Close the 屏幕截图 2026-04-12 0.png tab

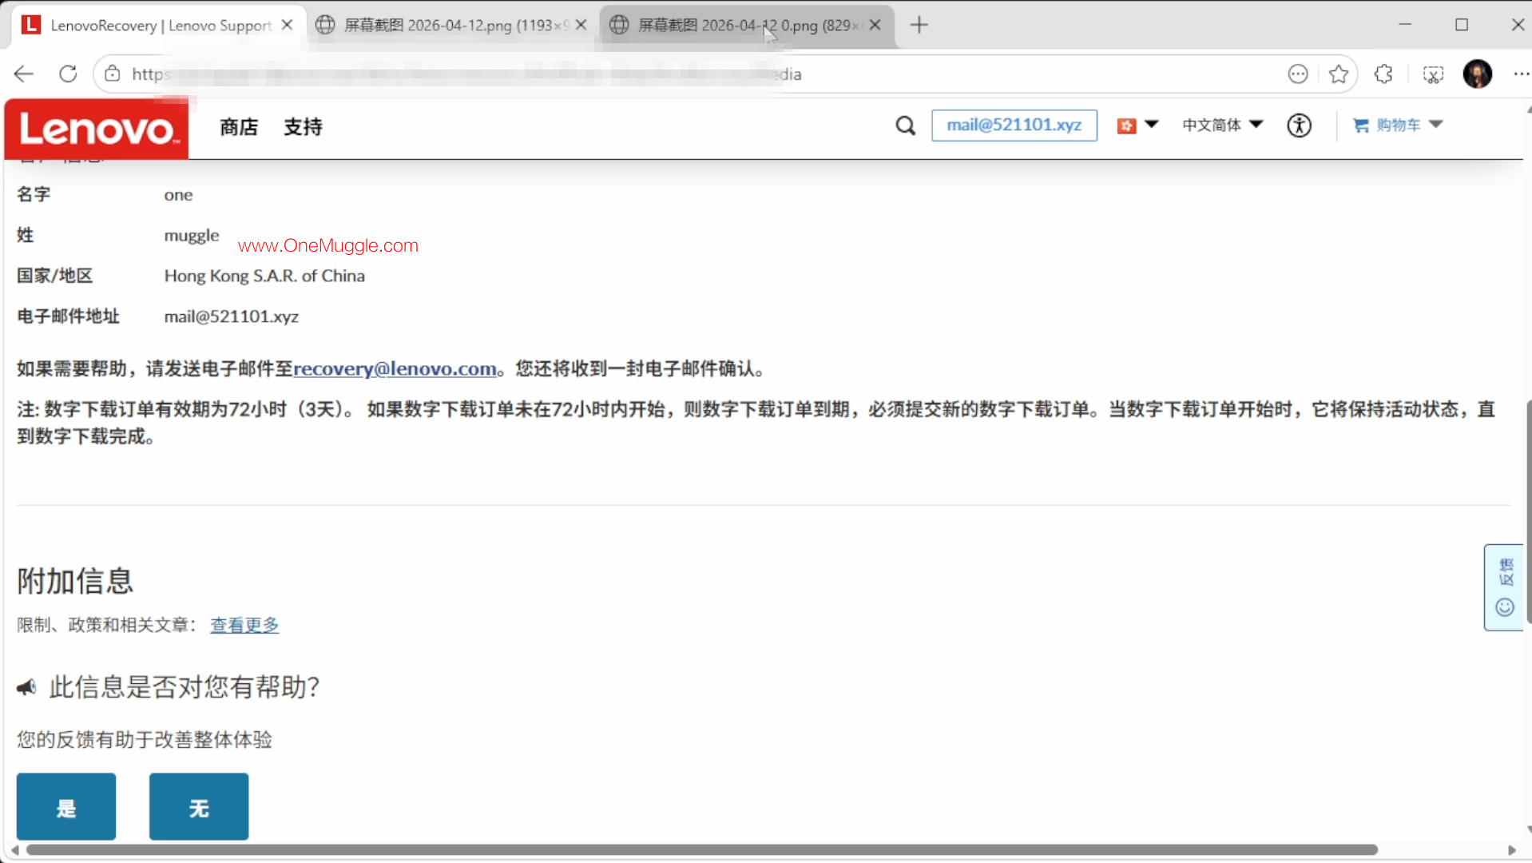tap(875, 26)
